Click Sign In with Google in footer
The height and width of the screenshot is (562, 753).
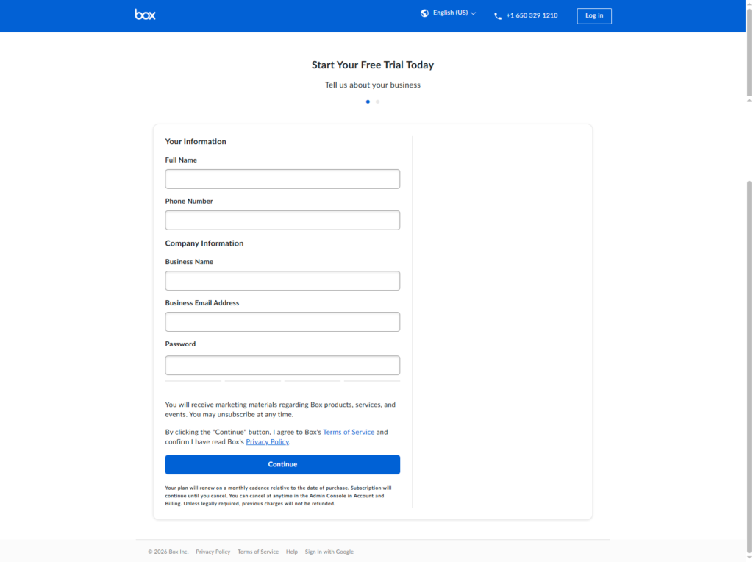pos(329,552)
